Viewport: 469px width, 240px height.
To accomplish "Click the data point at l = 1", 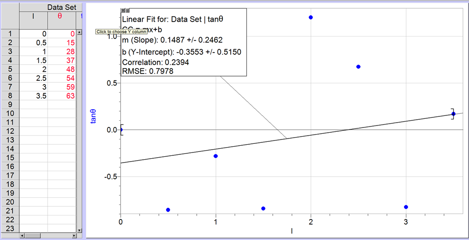I will pyautogui.click(x=215, y=156).
